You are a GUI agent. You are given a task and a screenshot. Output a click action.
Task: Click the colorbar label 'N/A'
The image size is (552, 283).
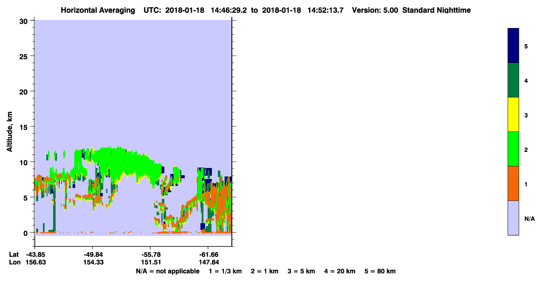click(x=529, y=219)
